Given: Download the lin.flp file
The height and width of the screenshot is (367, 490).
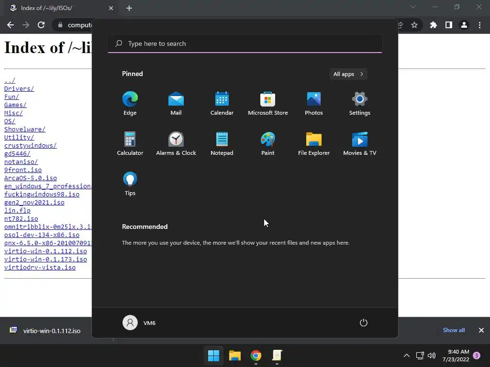Looking at the screenshot, I should [x=17, y=210].
